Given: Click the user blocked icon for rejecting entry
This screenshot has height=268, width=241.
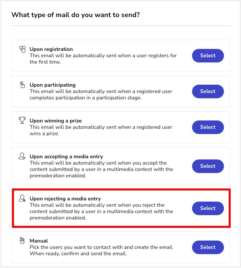Looking at the screenshot, I should click(22, 198).
